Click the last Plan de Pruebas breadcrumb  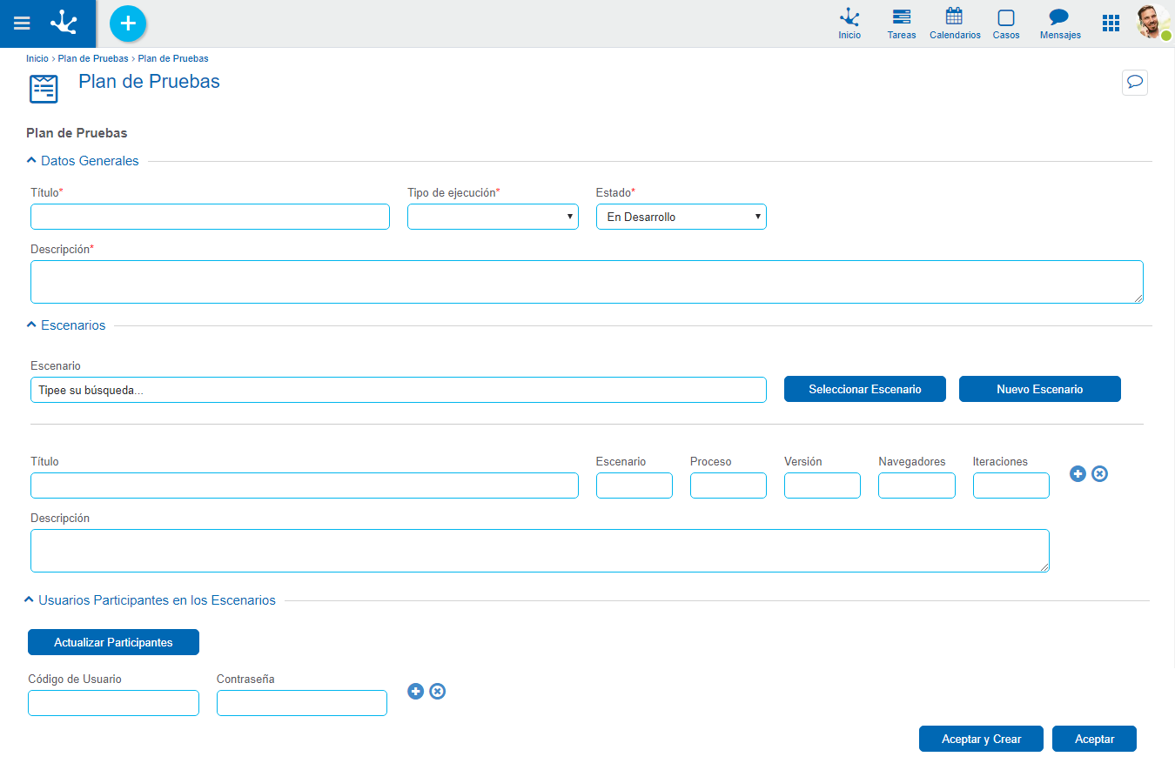[x=173, y=58]
